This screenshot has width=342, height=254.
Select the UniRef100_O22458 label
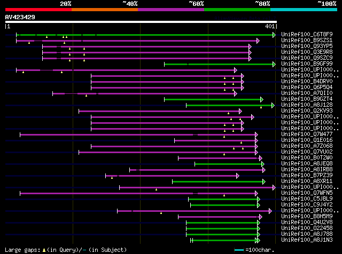point(307,228)
